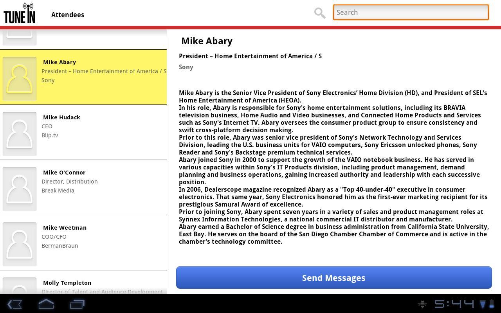This screenshot has height=313, width=501.
Task: Tap the USB debugging notification icon
Action: tap(422, 304)
